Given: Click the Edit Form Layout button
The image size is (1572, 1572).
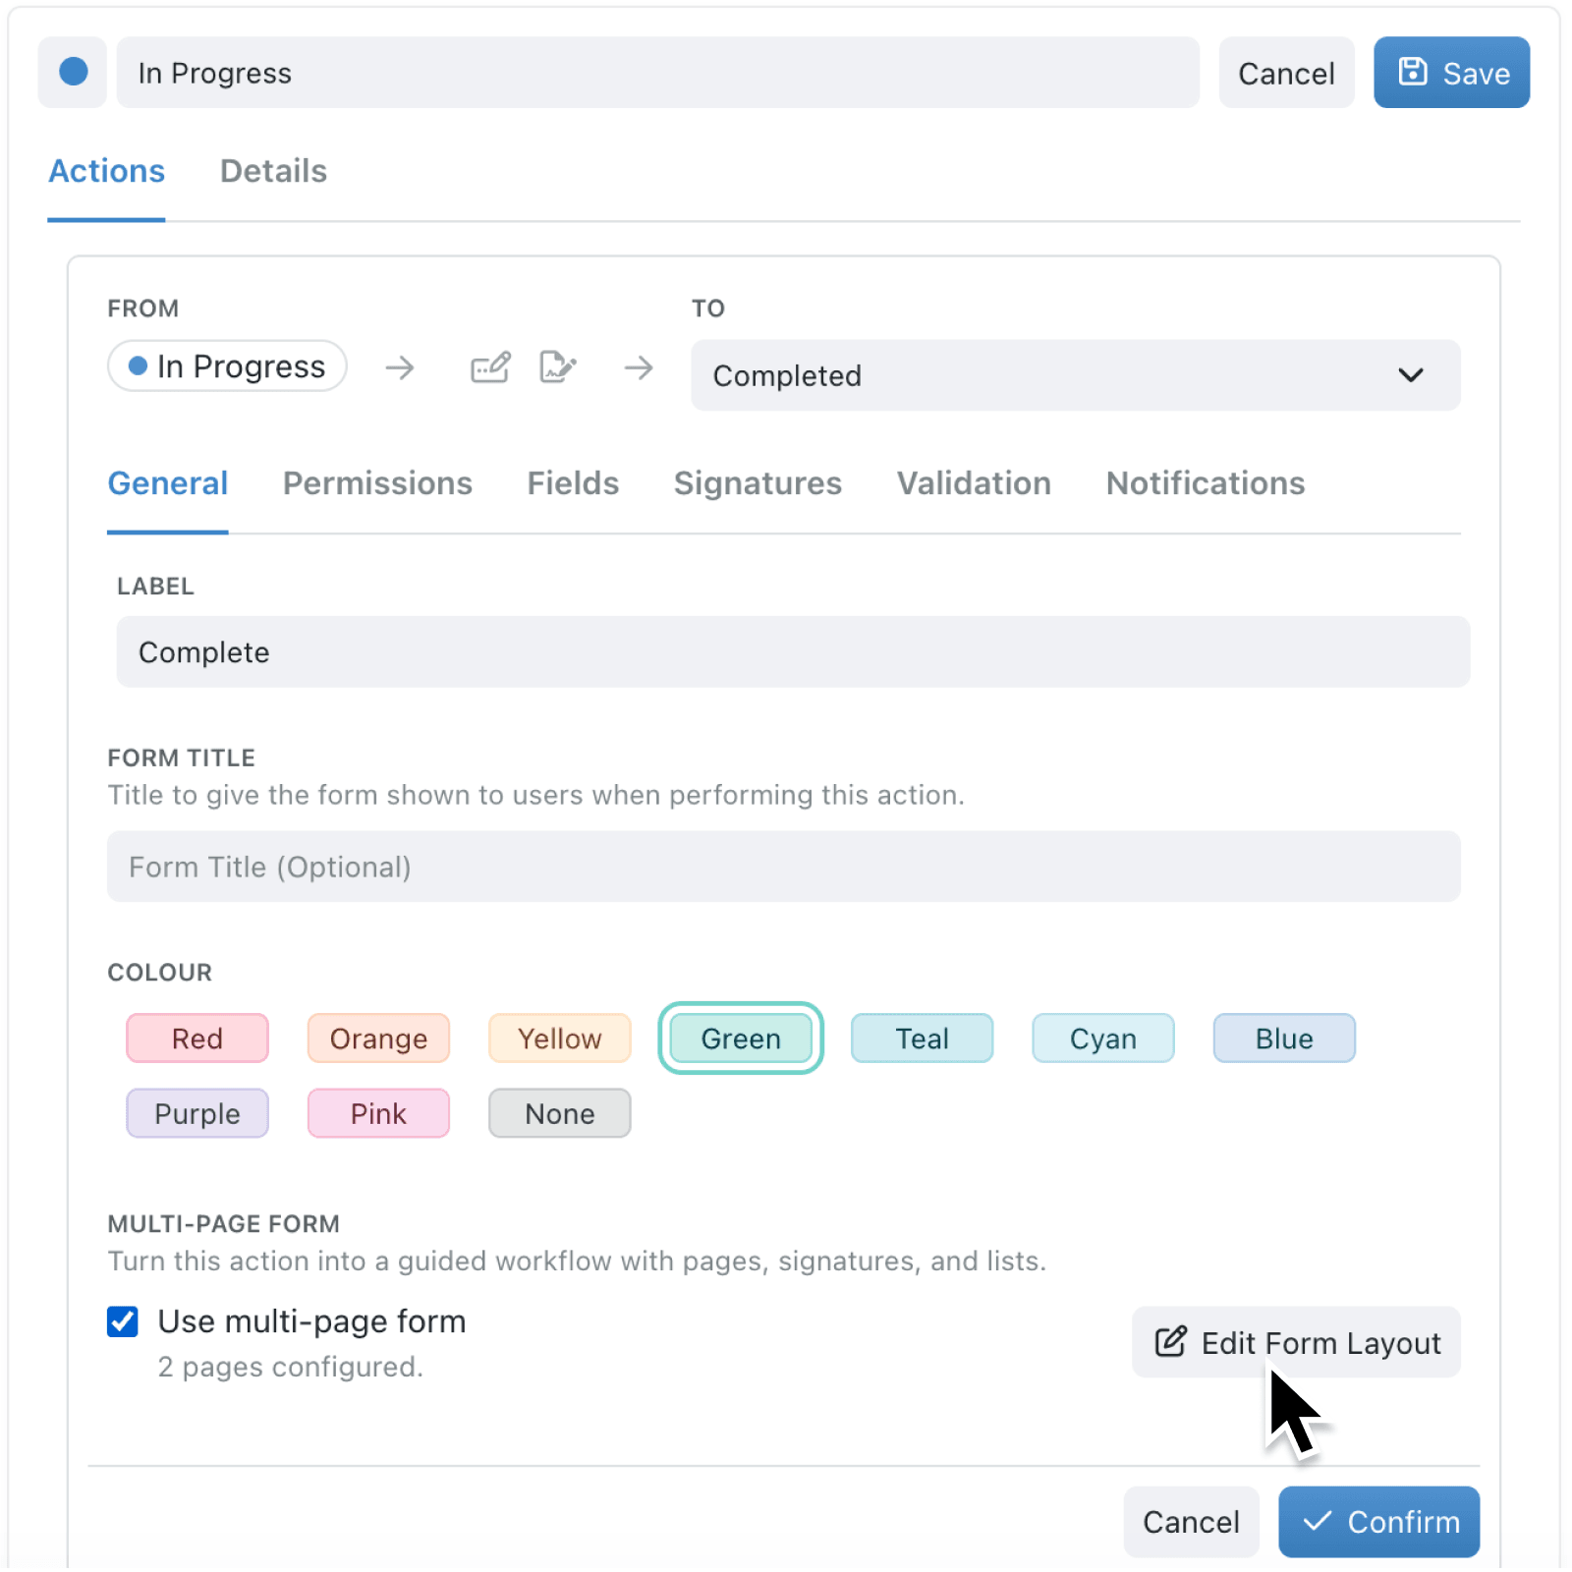Looking at the screenshot, I should point(1295,1341).
